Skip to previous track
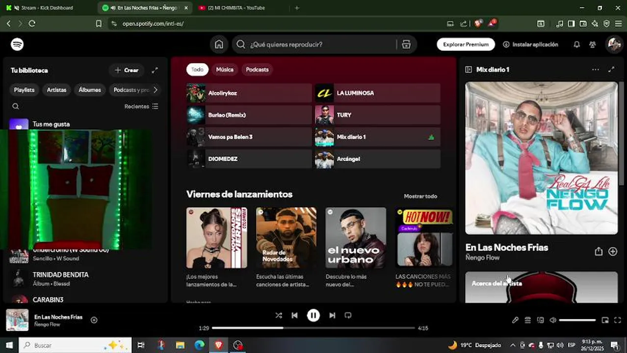The width and height of the screenshot is (627, 353). coord(294,316)
